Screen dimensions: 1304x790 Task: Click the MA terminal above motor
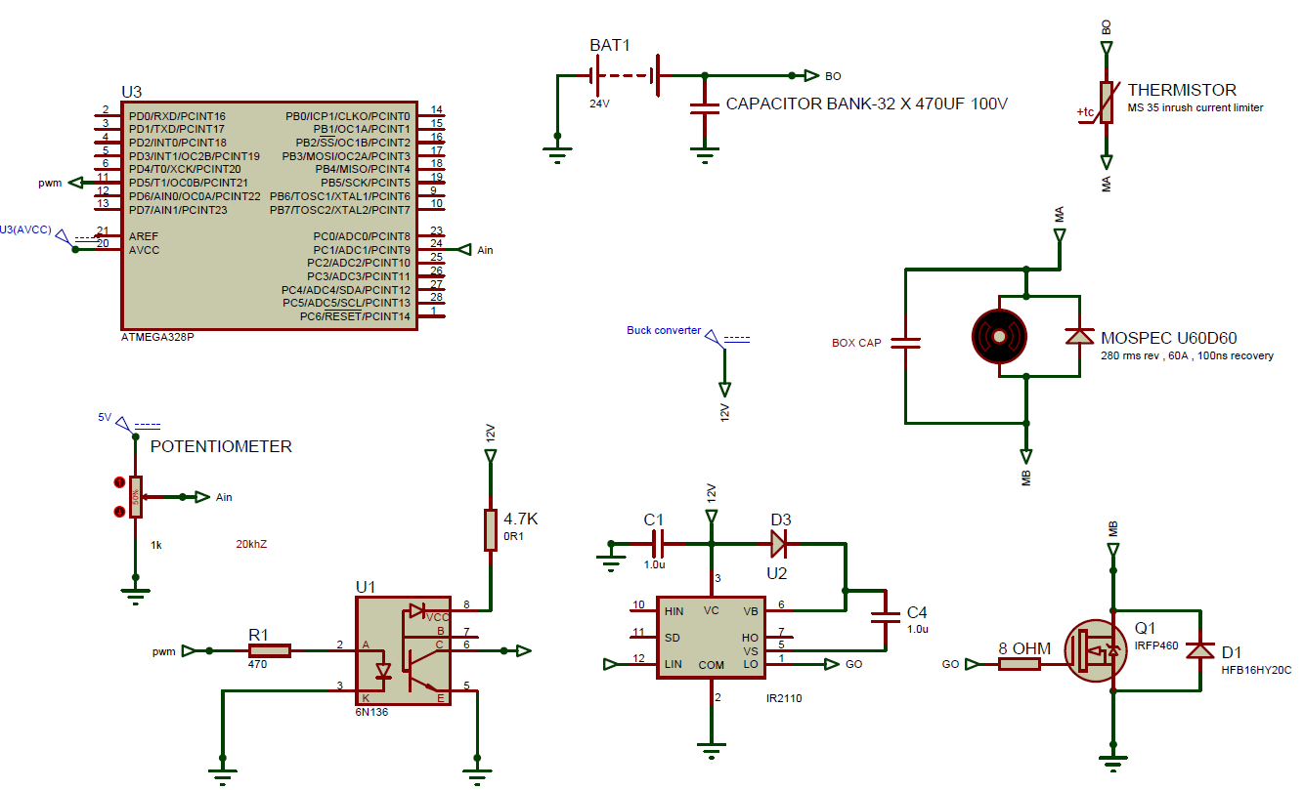1060,235
